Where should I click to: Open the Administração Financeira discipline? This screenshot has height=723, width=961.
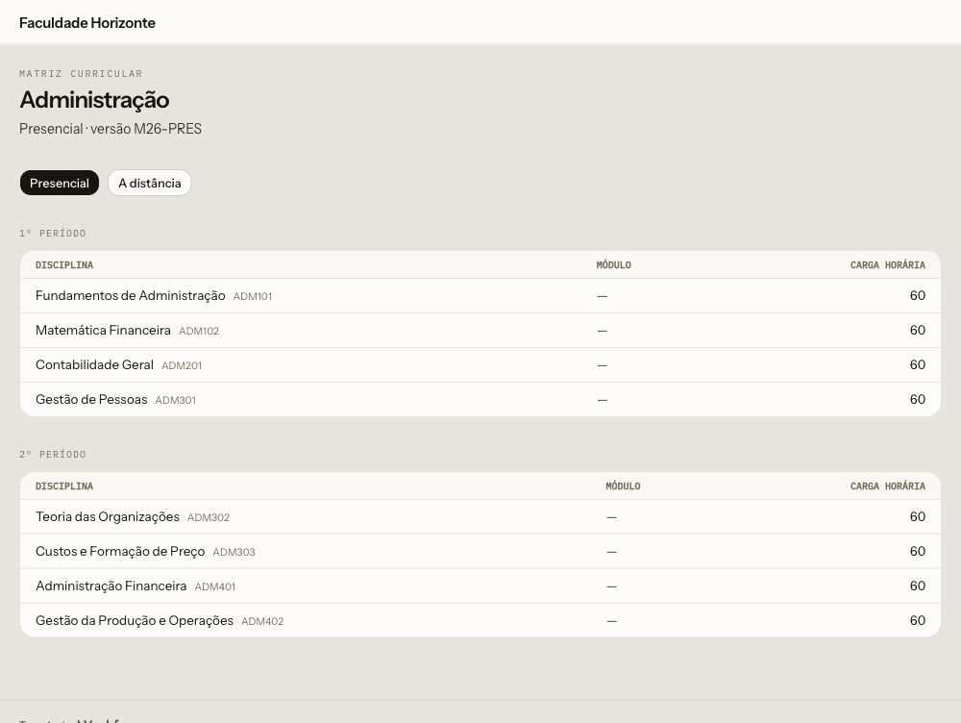[480, 586]
